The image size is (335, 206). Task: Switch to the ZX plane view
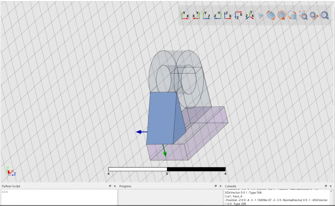click(x=228, y=16)
